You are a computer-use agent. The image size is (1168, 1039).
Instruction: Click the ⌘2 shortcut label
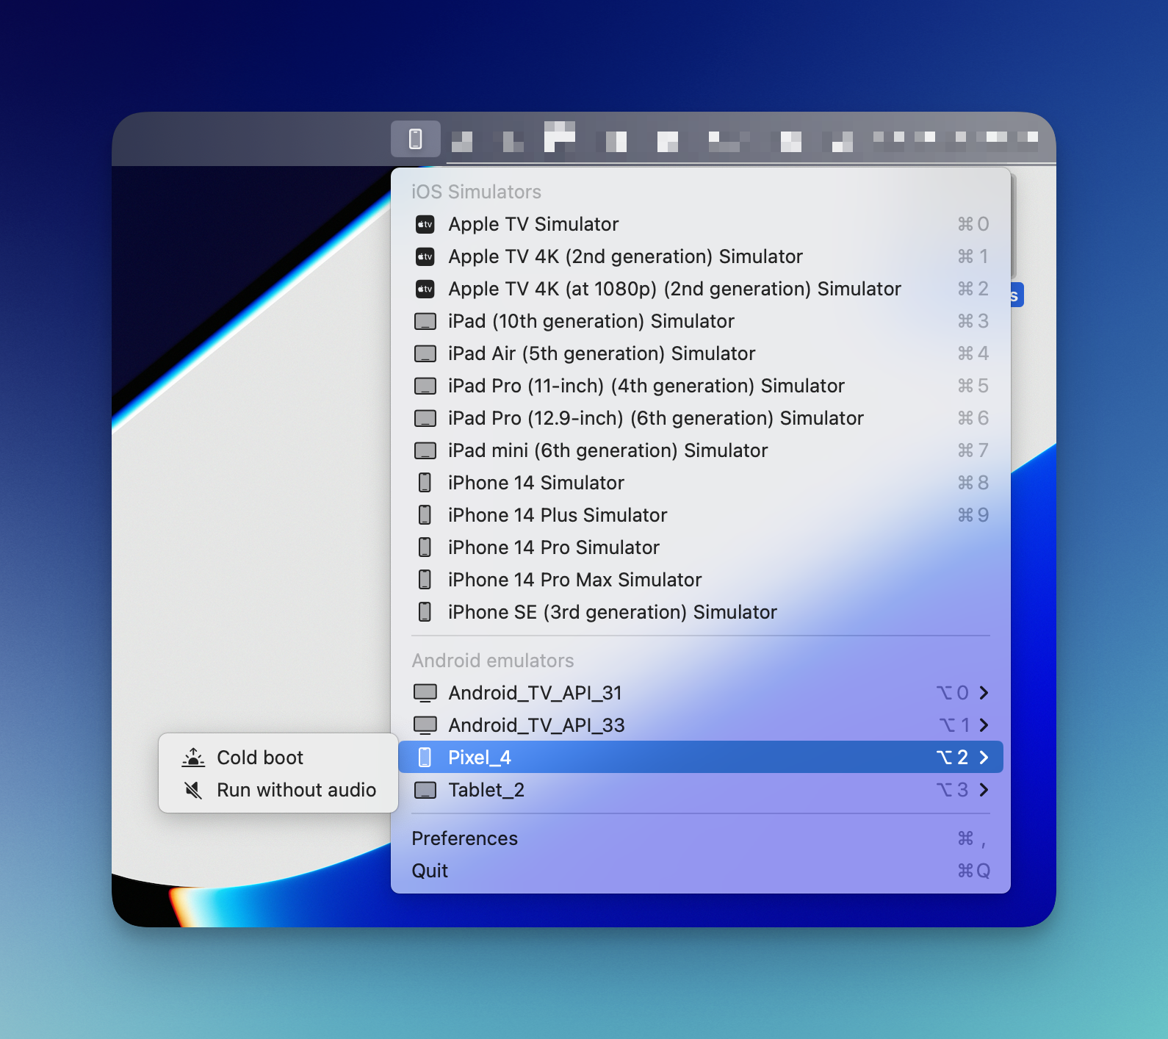point(973,289)
